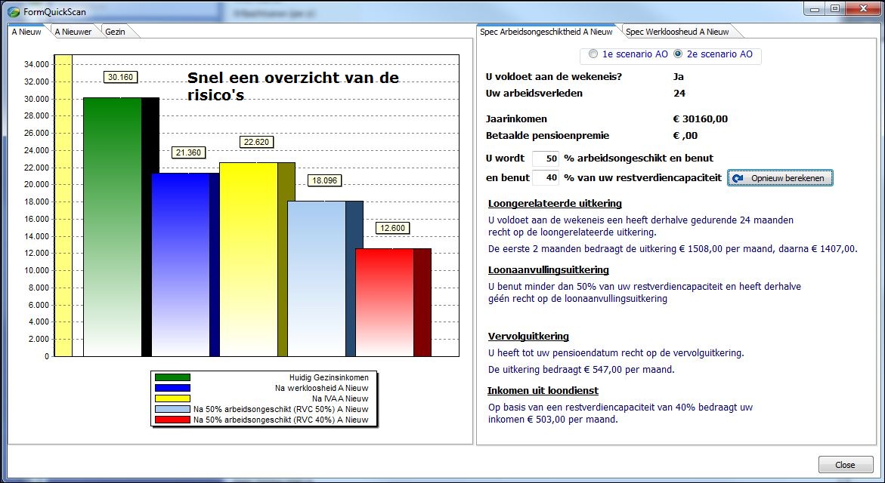Click the 18.096 value label
The image size is (885, 483).
324,180
